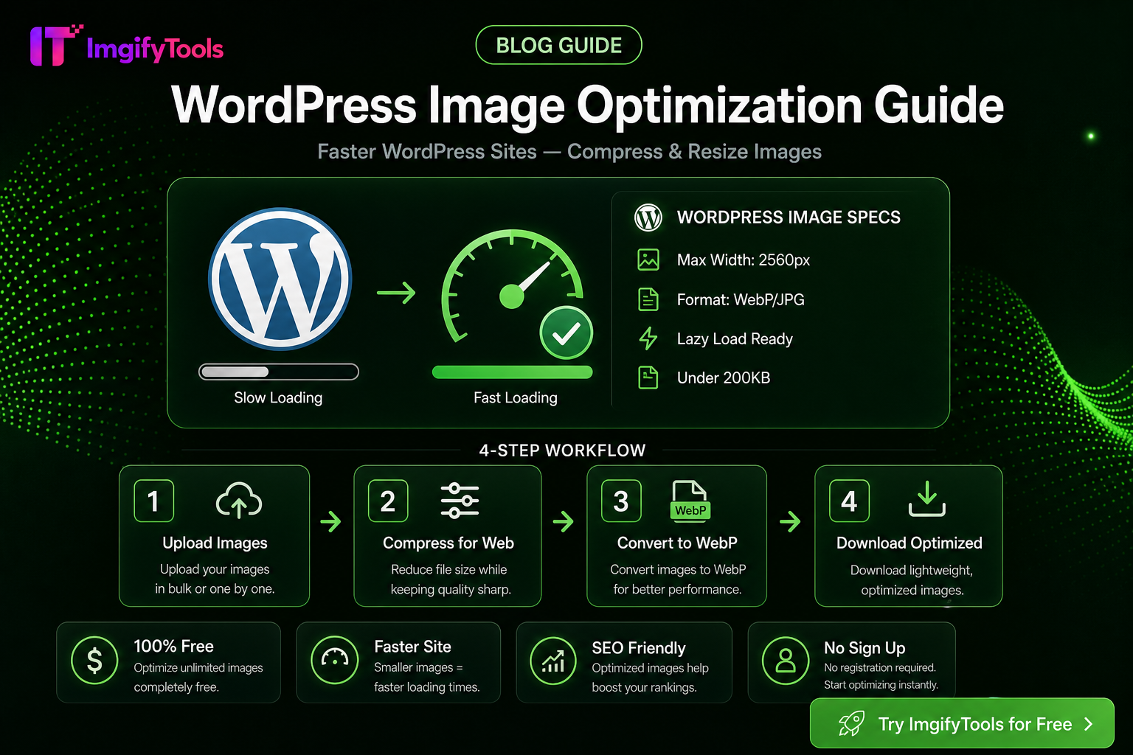
Task: Click the user icon beside No Sign Up
Action: pos(786,661)
